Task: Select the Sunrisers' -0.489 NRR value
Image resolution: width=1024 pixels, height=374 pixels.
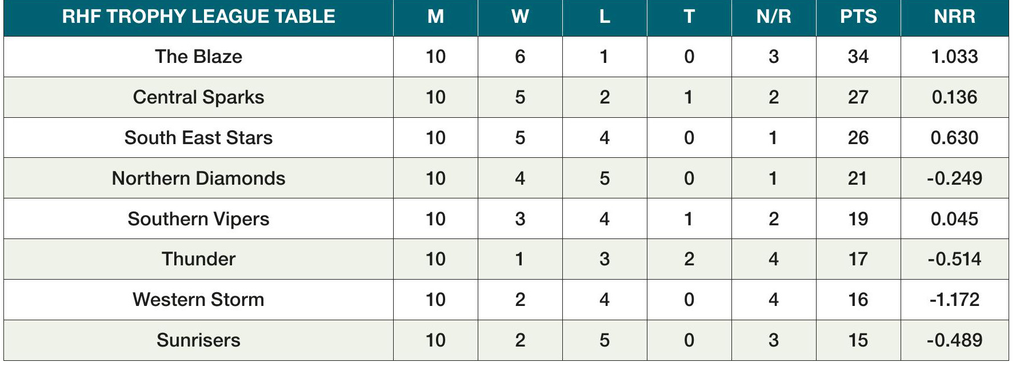Action: [954, 340]
